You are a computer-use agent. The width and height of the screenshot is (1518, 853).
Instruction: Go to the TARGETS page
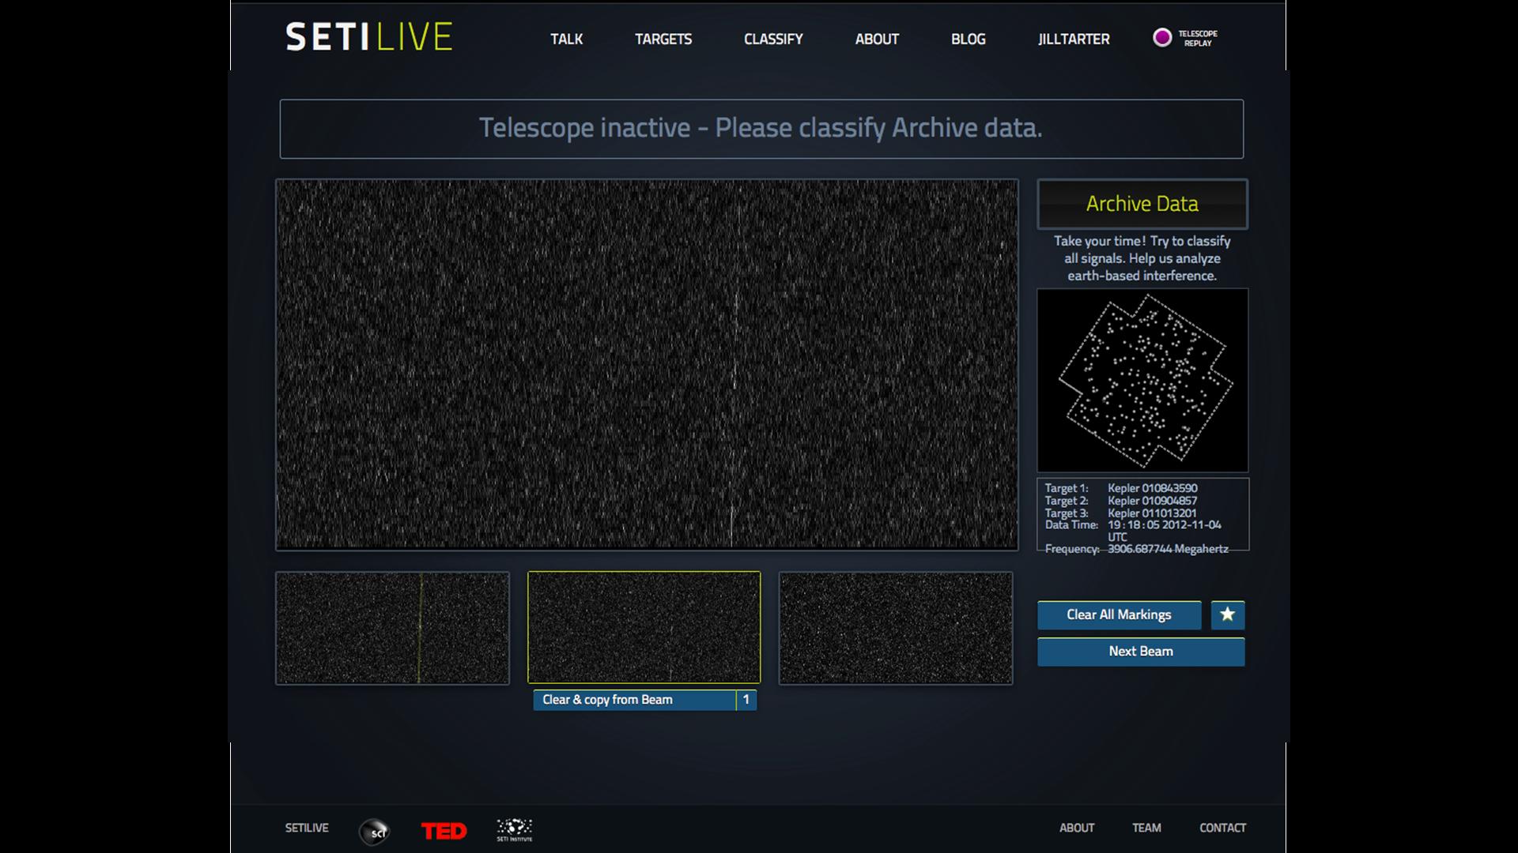[663, 39]
